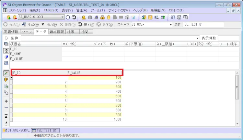Viewport: 243px width, 140px height.
Task: Click the data export sheet icon in sidebar
Action: 6,86
